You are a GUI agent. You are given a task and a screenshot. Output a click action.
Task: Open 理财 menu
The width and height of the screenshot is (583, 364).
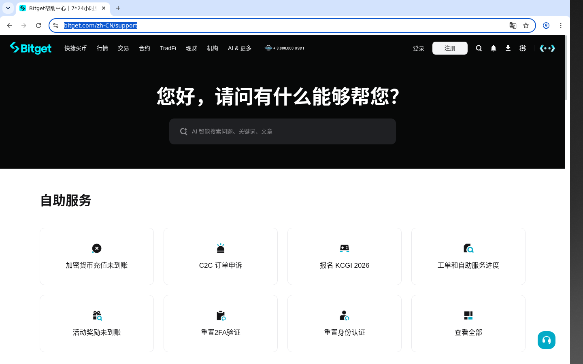191,48
